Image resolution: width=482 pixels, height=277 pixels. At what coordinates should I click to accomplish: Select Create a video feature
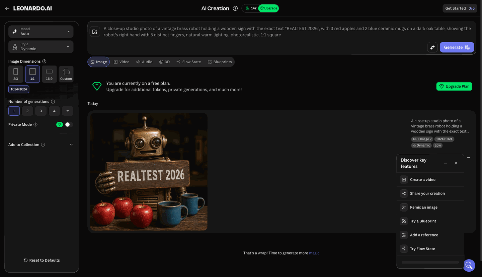[430, 180]
